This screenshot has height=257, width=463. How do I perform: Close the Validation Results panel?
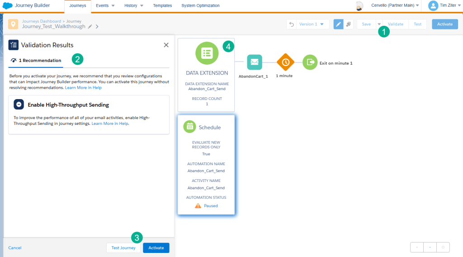pos(166,45)
